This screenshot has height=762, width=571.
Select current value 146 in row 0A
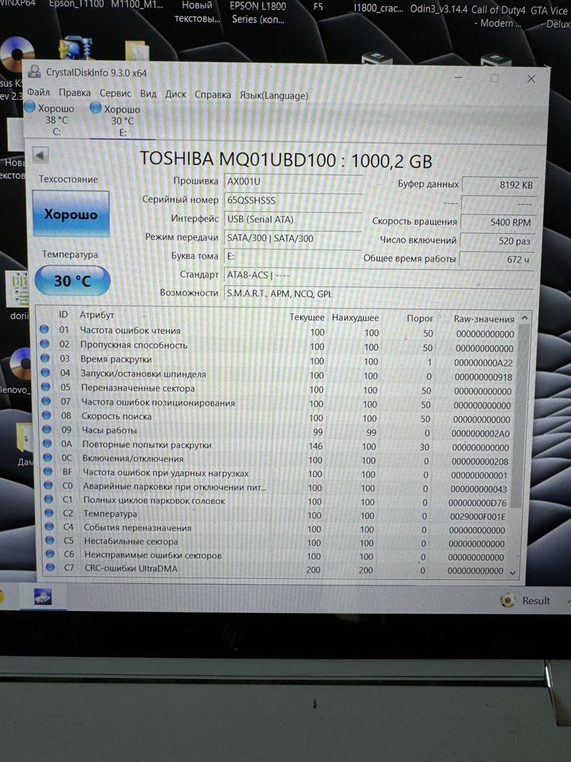point(315,446)
